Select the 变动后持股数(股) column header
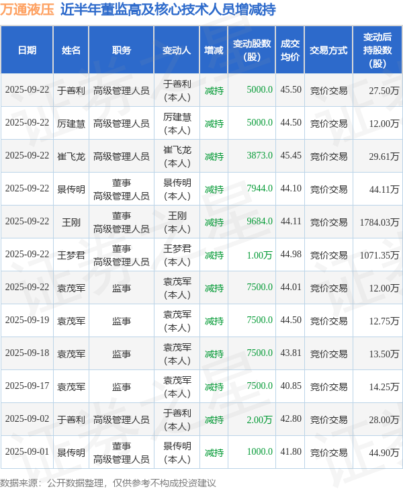Screen dimensions: 403x489 click(x=377, y=50)
